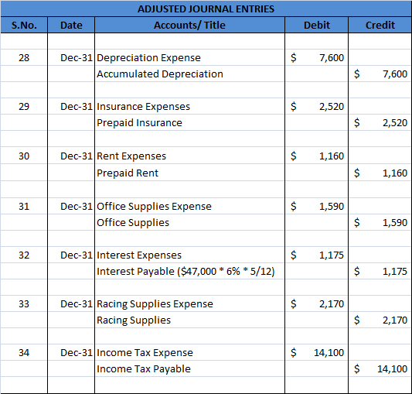Select the 'Prepaid Rent' cell
The height and width of the screenshot is (394, 412).
point(189,173)
